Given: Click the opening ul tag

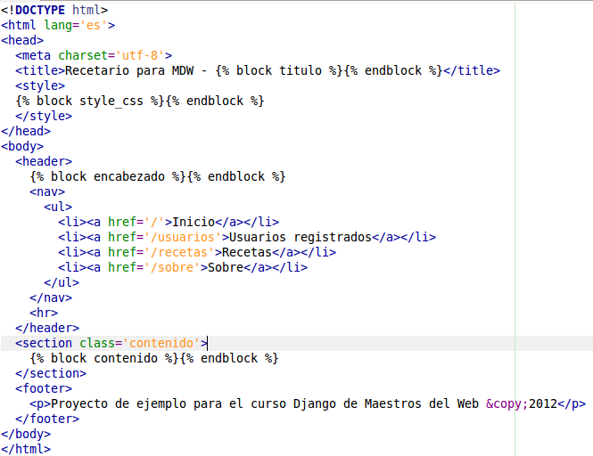Looking at the screenshot, I should point(58,207).
